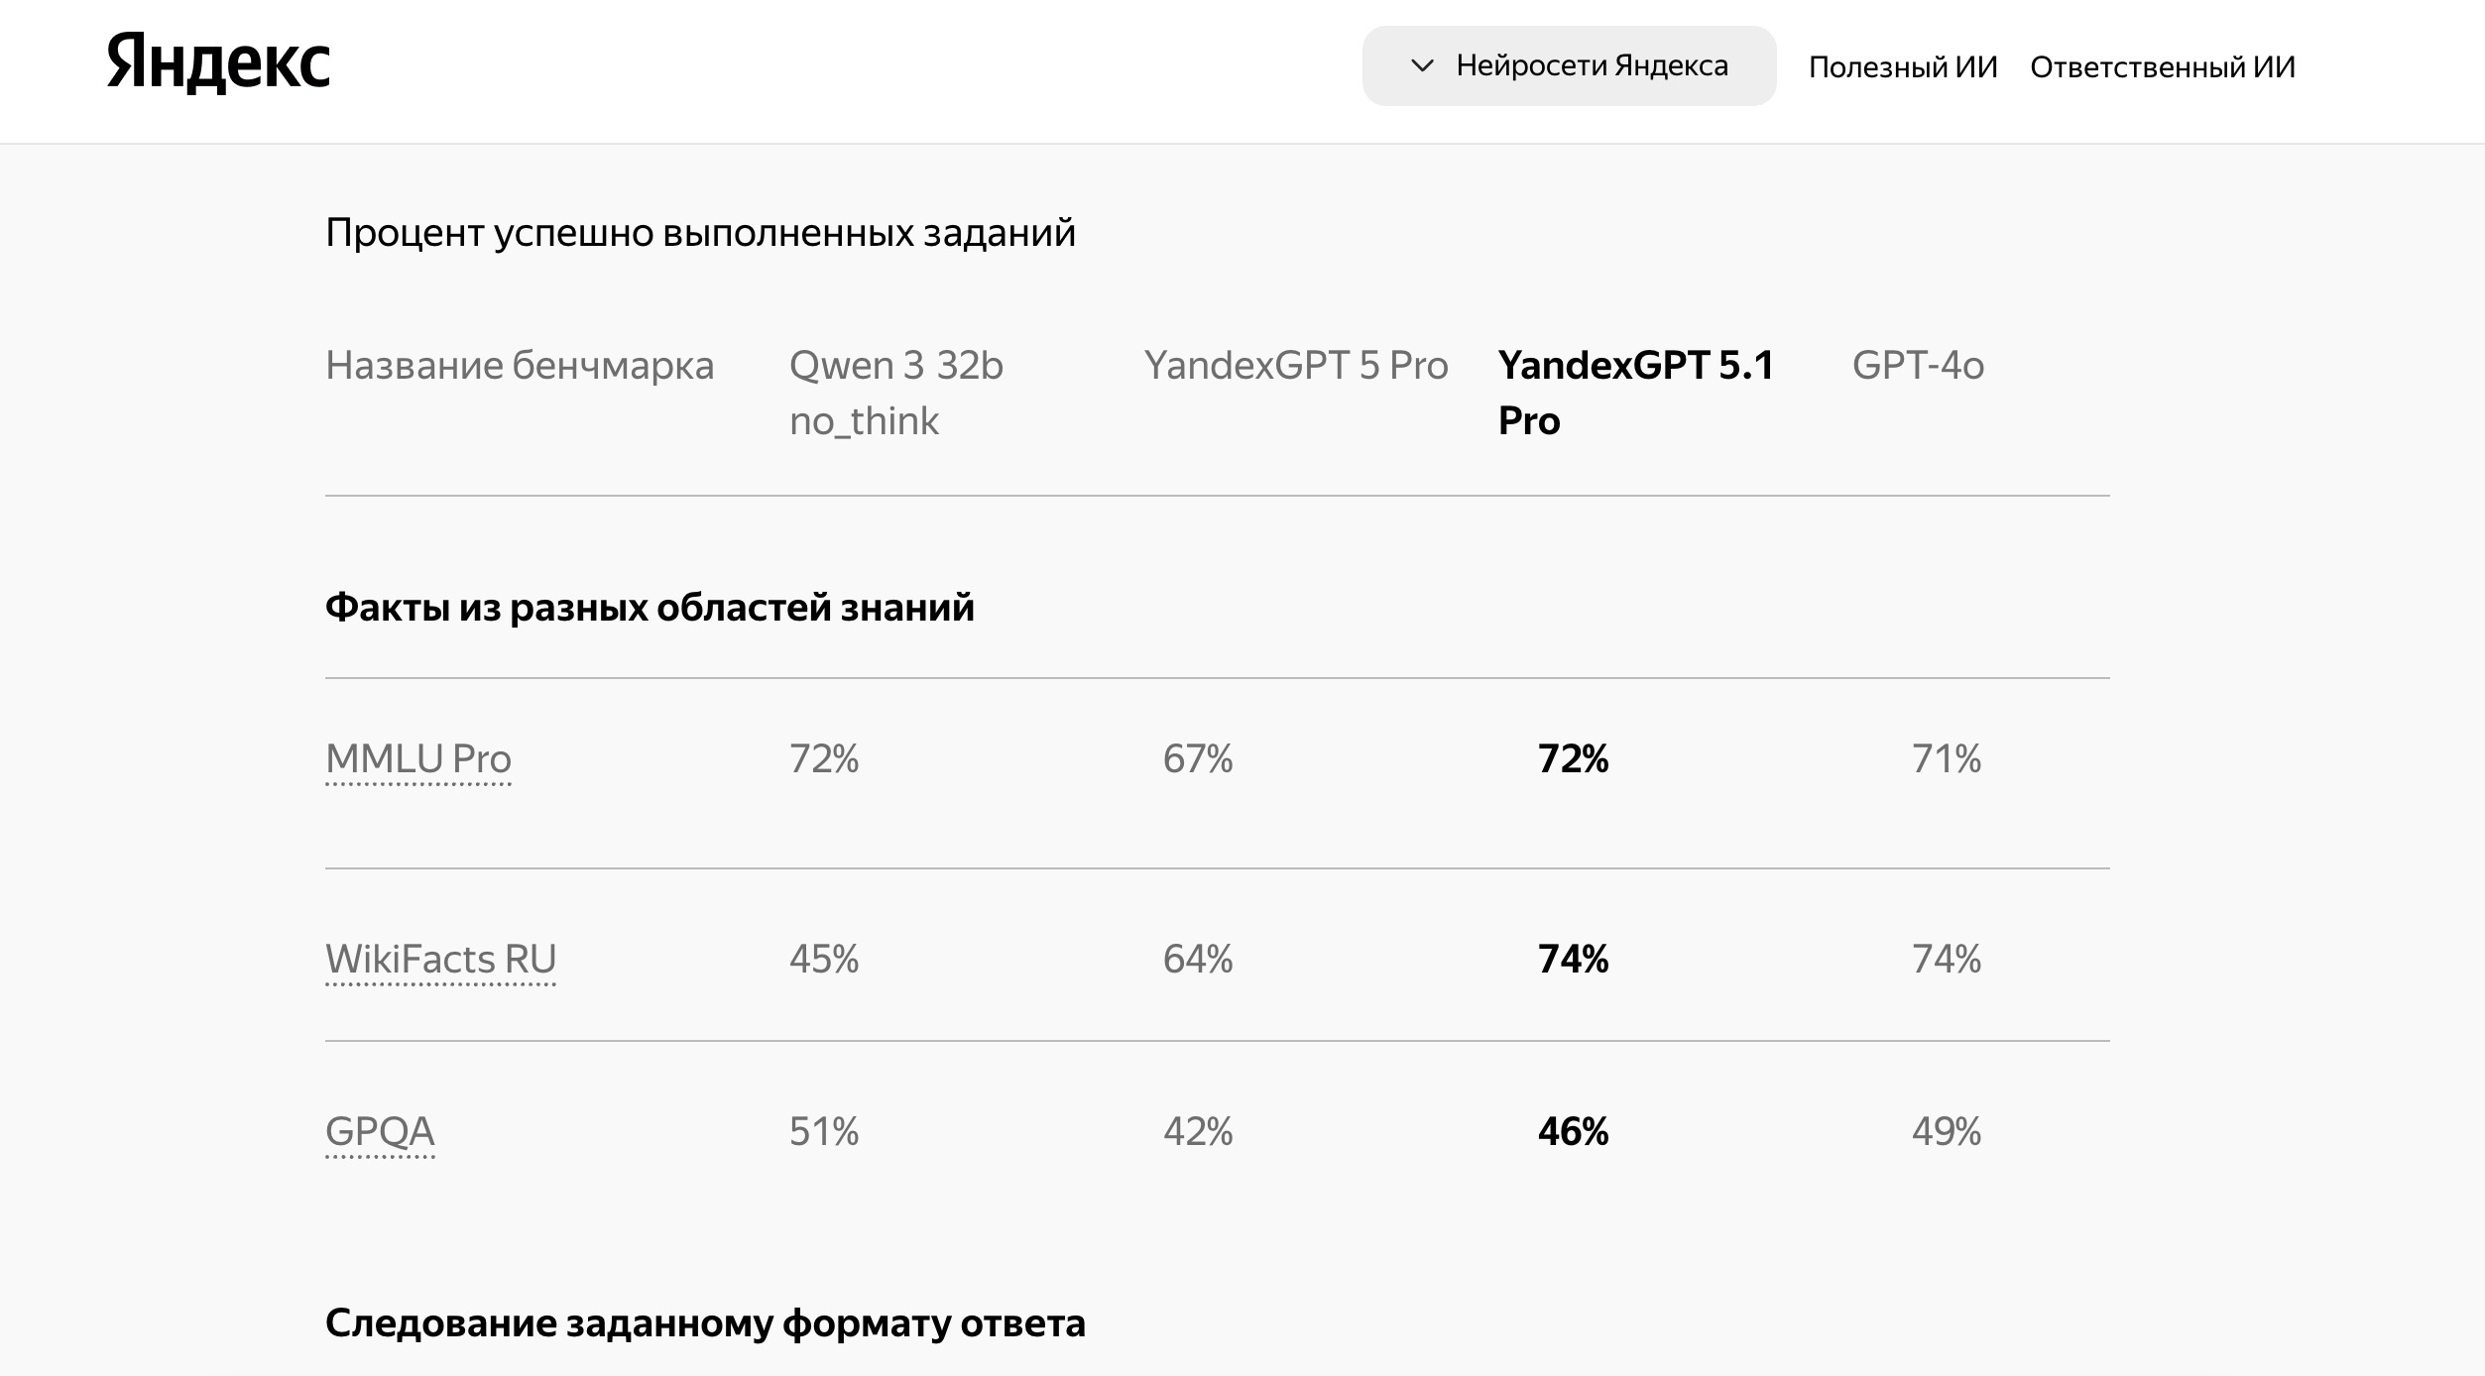Click GPT-4o's 71% MMLU Pro score

1947,759
